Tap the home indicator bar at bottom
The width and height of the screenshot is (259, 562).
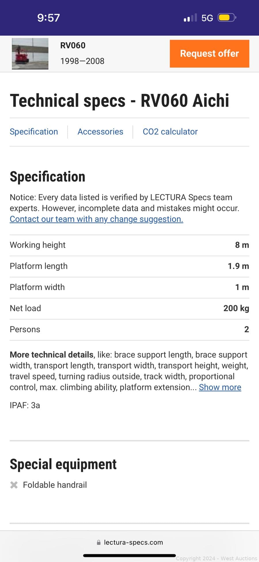(x=129, y=555)
